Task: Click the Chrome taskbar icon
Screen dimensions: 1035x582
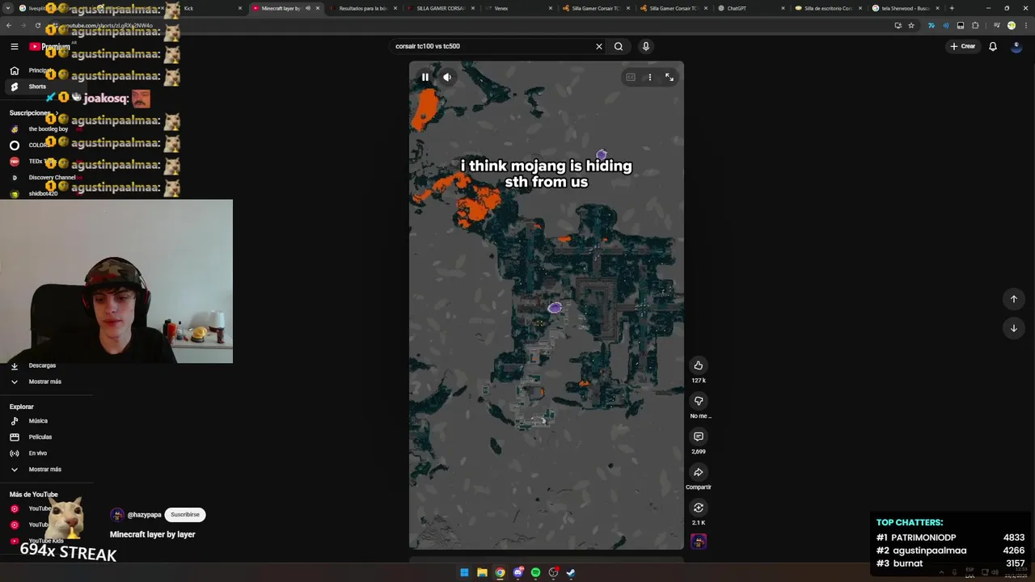Action: point(501,572)
